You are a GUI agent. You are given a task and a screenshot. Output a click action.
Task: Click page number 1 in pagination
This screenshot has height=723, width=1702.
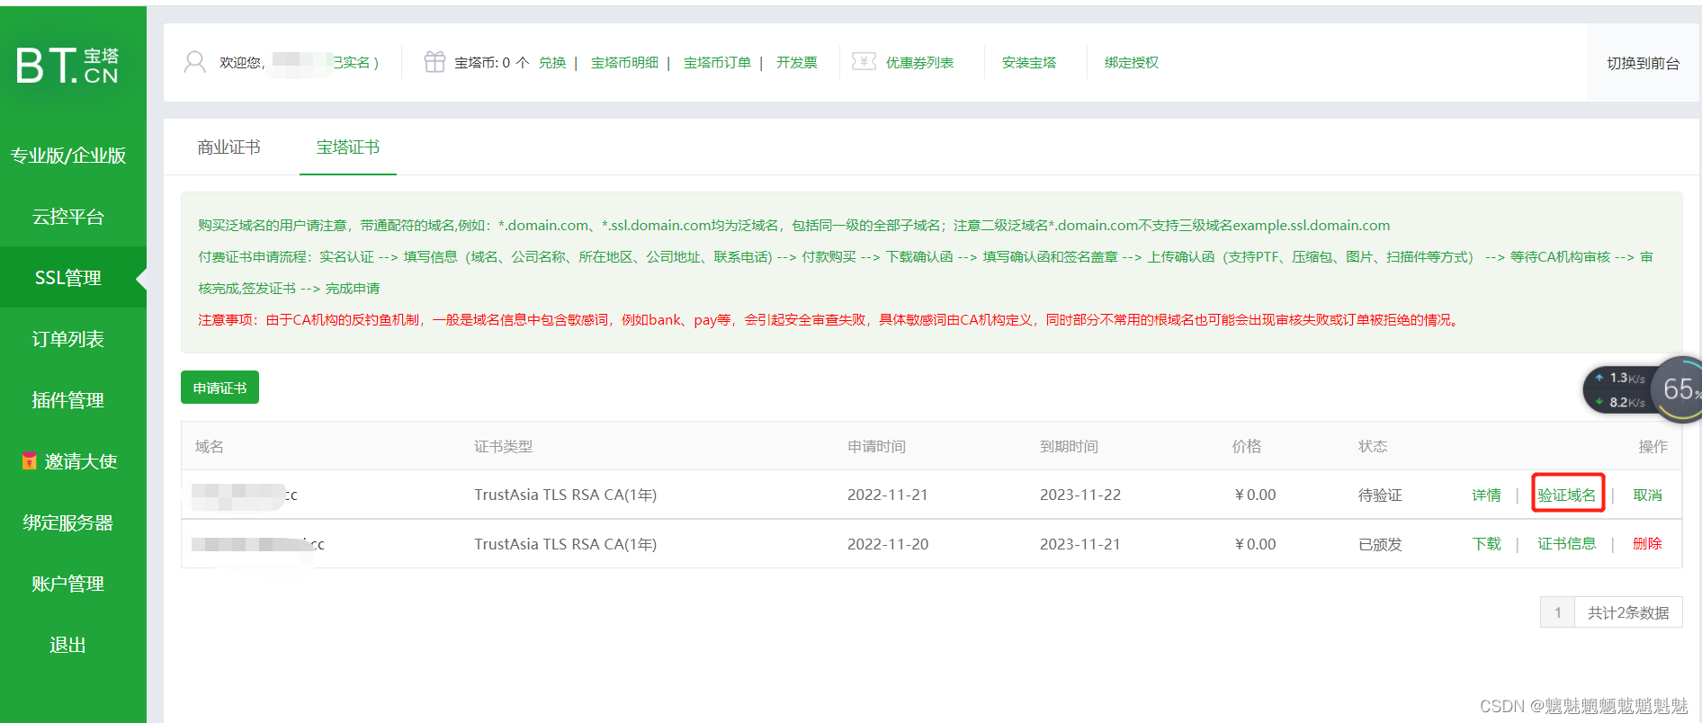1557,612
